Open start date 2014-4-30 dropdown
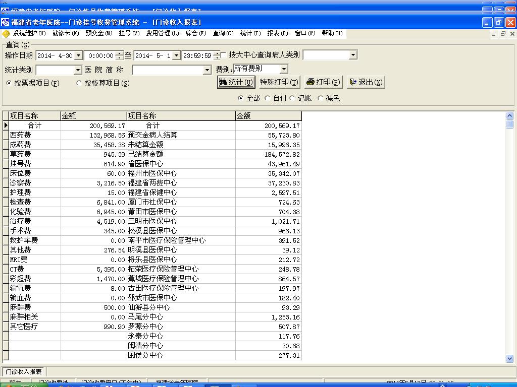The height and width of the screenshot is (387, 517). (78, 55)
